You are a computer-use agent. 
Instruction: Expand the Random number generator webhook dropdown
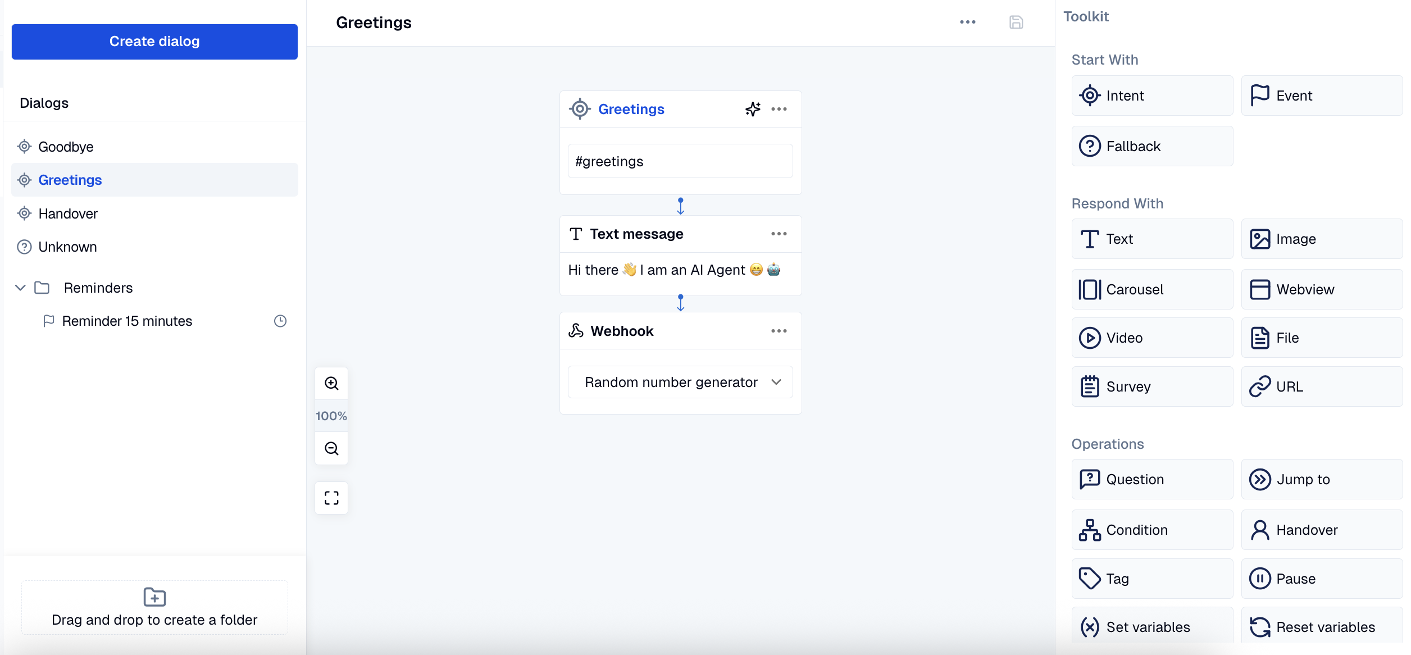click(x=777, y=381)
